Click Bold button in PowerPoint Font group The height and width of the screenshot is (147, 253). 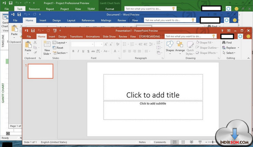click(x=73, y=51)
